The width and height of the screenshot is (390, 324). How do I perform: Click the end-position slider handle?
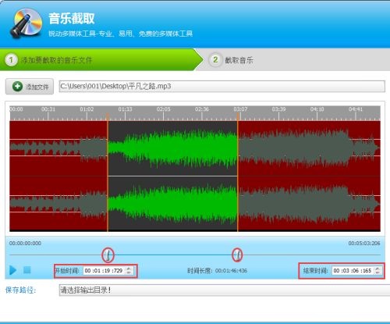click(x=237, y=255)
